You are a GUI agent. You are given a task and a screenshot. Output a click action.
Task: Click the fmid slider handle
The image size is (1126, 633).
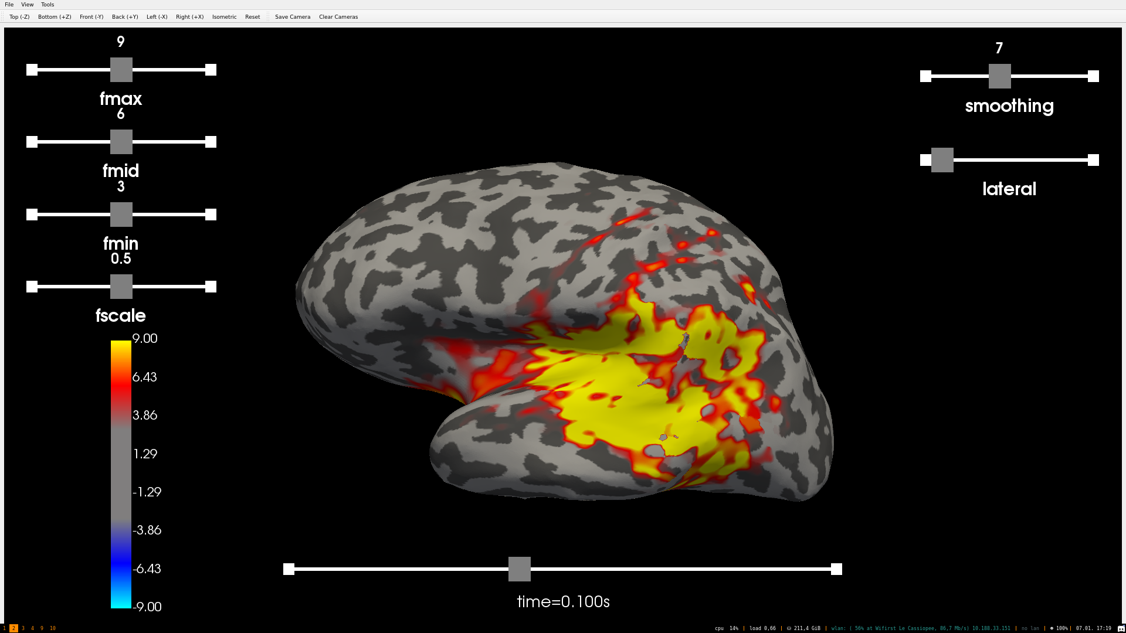click(x=121, y=142)
